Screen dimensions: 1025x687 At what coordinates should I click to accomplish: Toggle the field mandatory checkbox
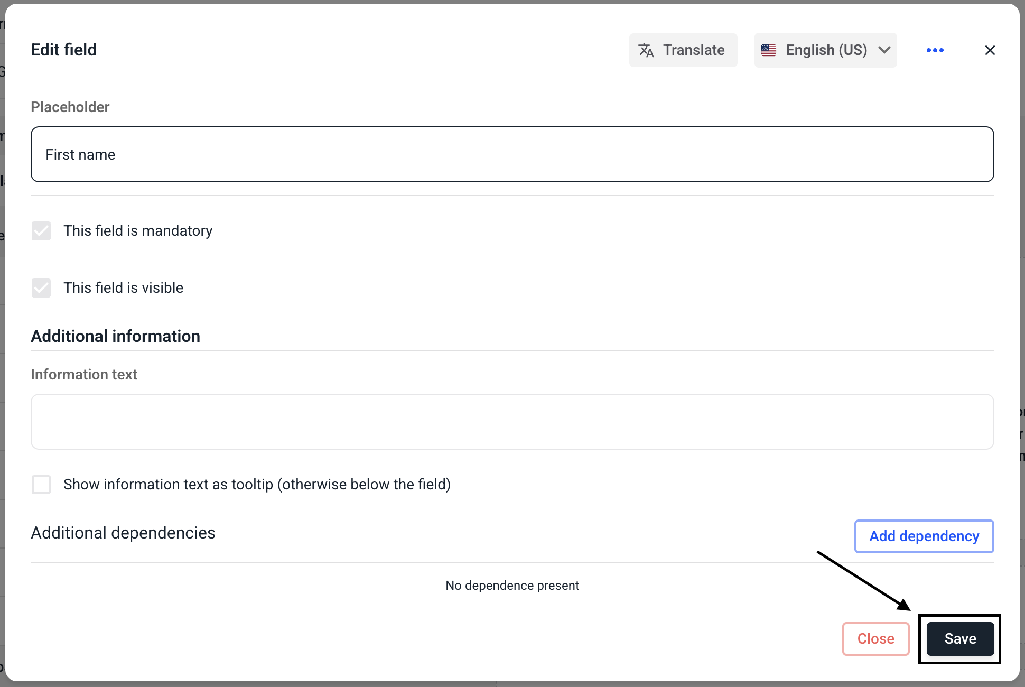click(41, 231)
